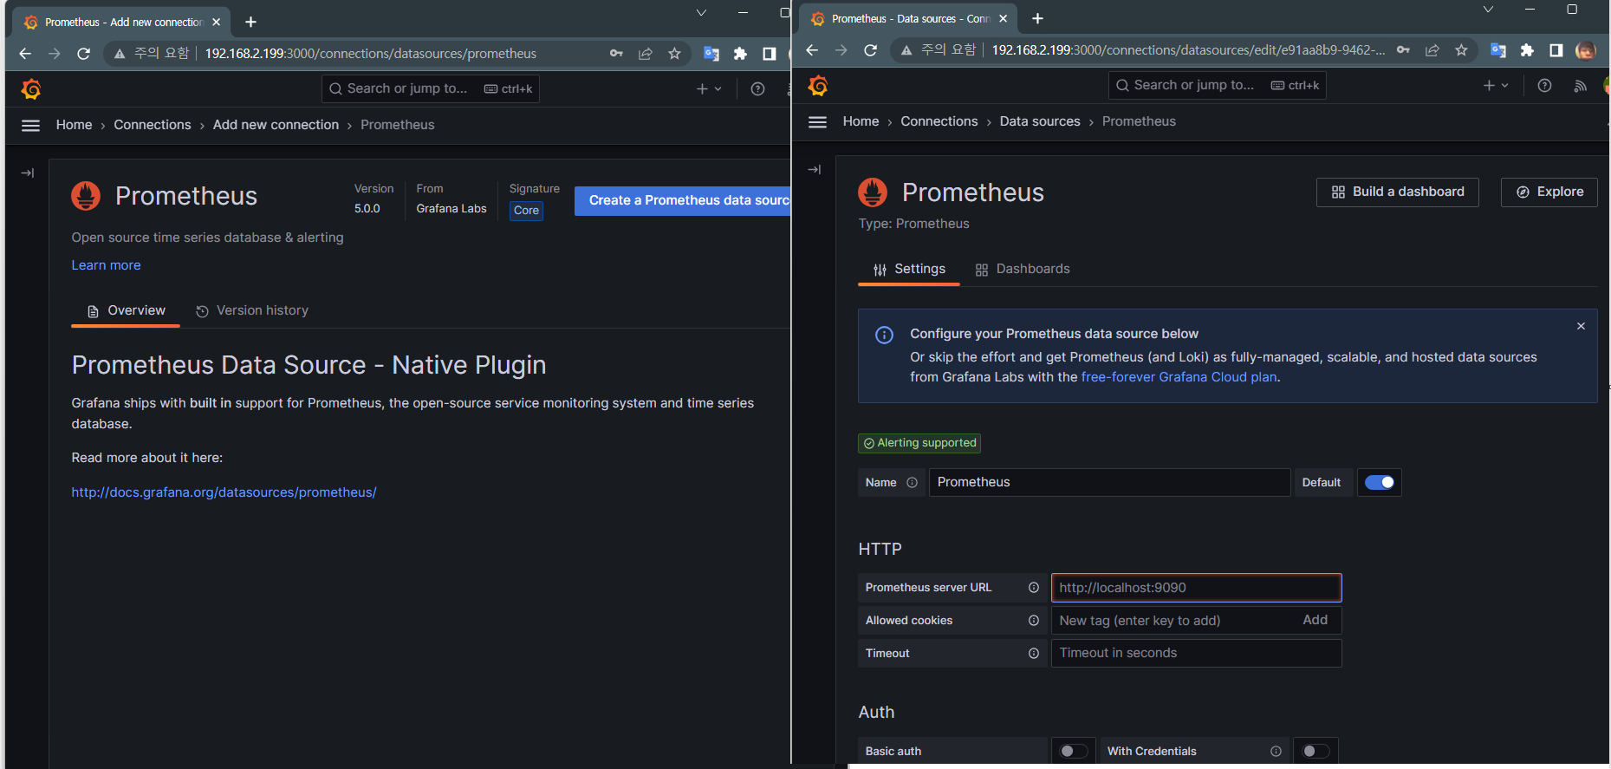The width and height of the screenshot is (1611, 769).
Task: Click Allowed cookies info icon
Action: pyautogui.click(x=1034, y=621)
